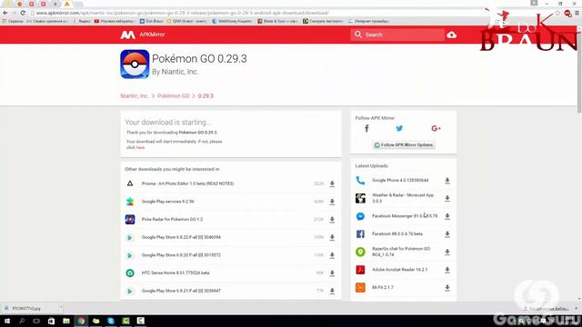Download Adobe Acrobat Reader 16.2.1
The width and height of the screenshot is (582, 327).
tap(447, 270)
